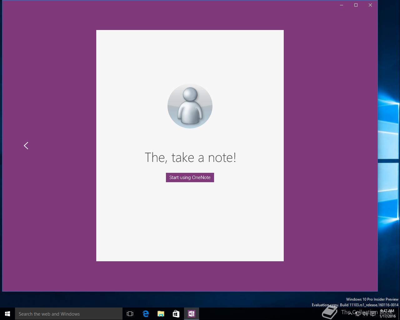Open the volume control in system tray
Viewport: 400px width, 320px height.
[x=365, y=314]
